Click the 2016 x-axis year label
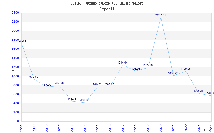 point(110,128)
